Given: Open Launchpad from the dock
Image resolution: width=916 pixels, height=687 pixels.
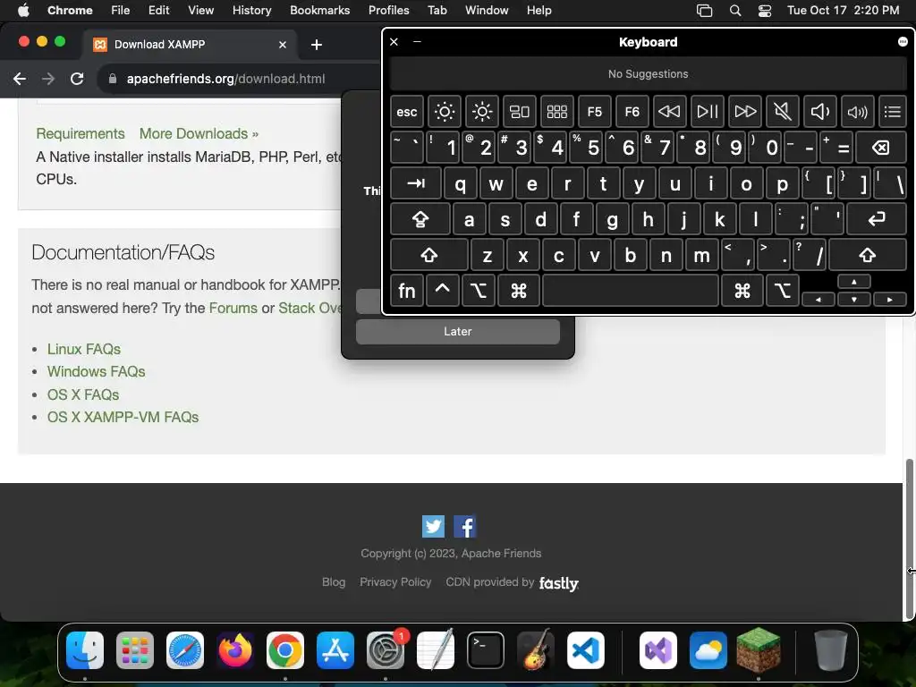Looking at the screenshot, I should [x=135, y=650].
